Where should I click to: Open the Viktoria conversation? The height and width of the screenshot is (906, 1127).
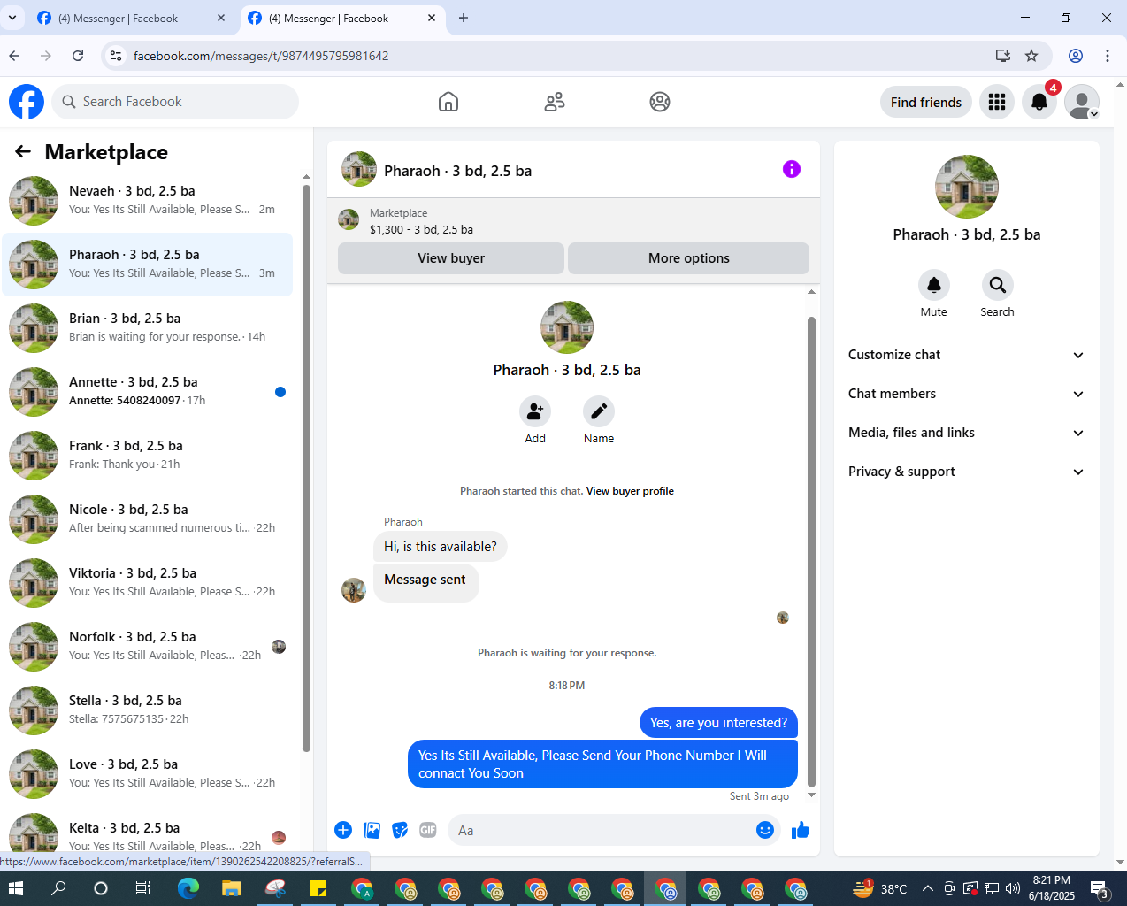click(x=147, y=583)
